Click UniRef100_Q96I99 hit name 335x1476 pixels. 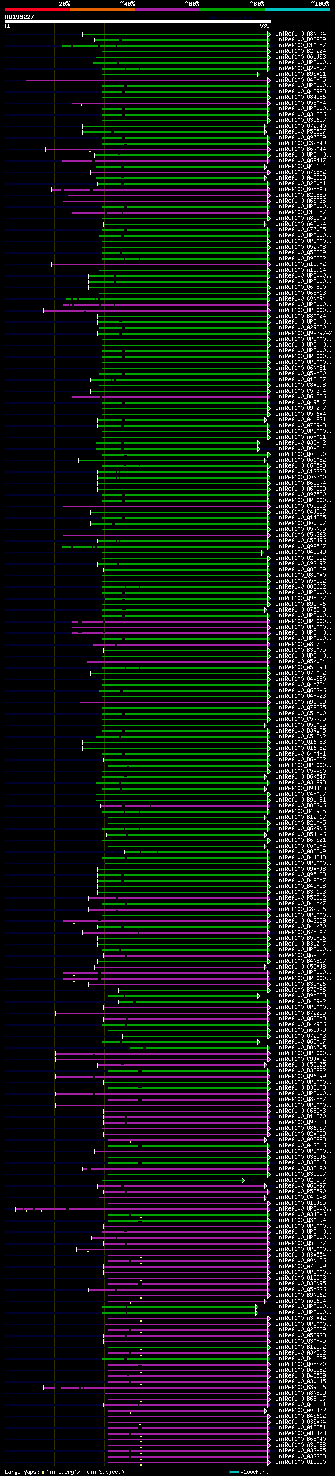300,1076
